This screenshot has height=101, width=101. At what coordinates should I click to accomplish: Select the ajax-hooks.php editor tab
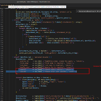[x=7, y=5]
